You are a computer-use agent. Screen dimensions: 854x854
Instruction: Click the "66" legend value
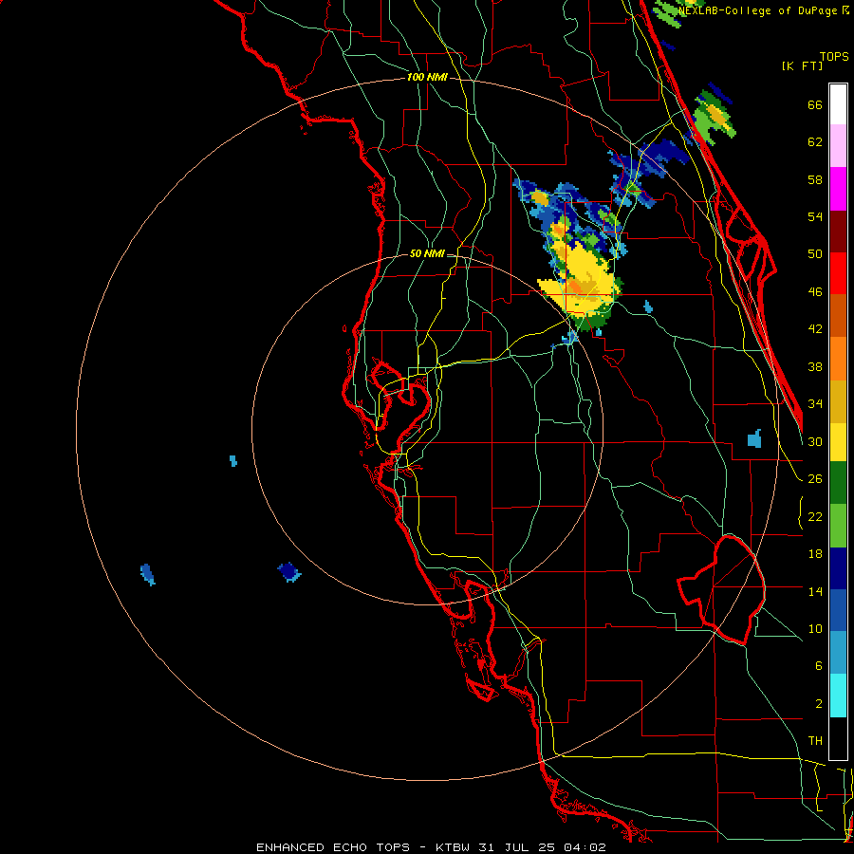point(815,104)
